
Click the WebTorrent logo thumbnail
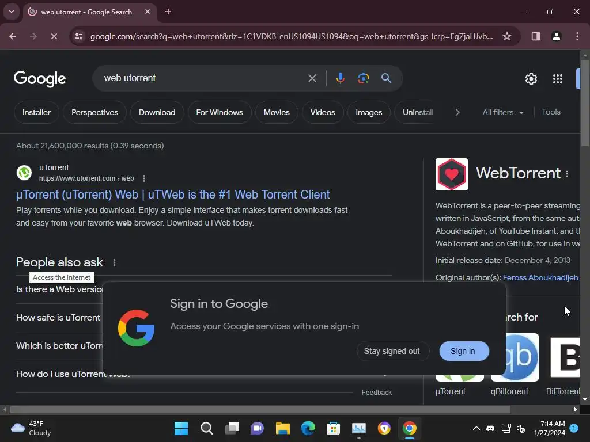pos(452,174)
